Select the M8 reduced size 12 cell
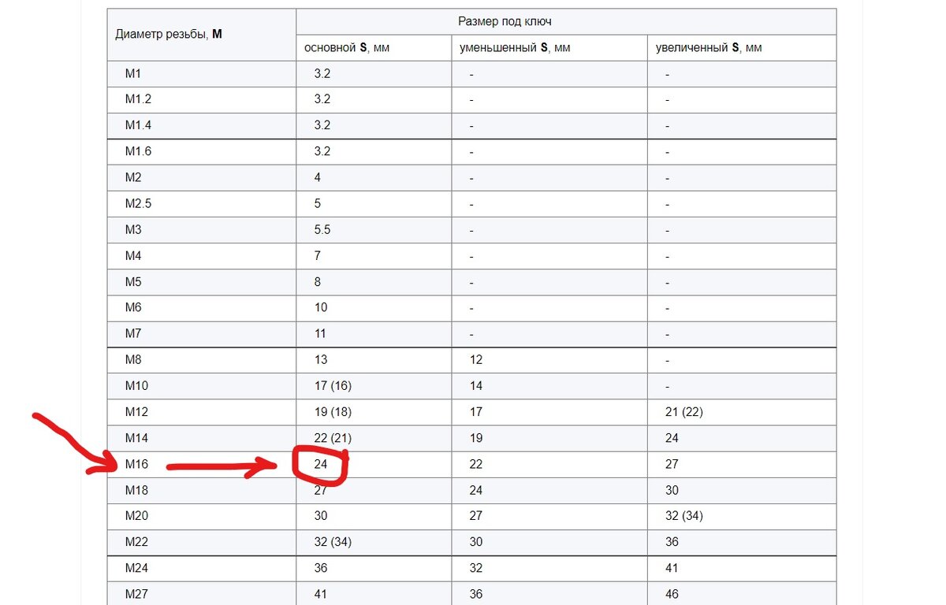946x605 pixels. pos(476,360)
